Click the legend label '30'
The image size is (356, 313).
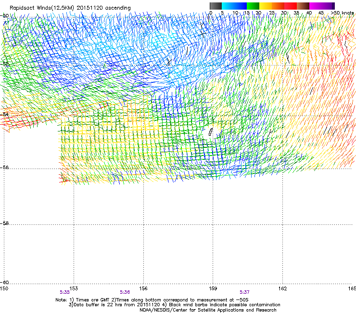(x=284, y=13)
